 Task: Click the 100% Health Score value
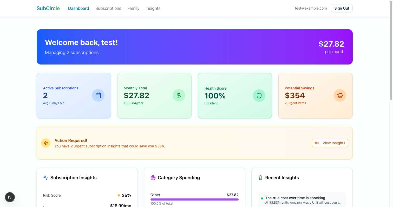[x=215, y=96]
